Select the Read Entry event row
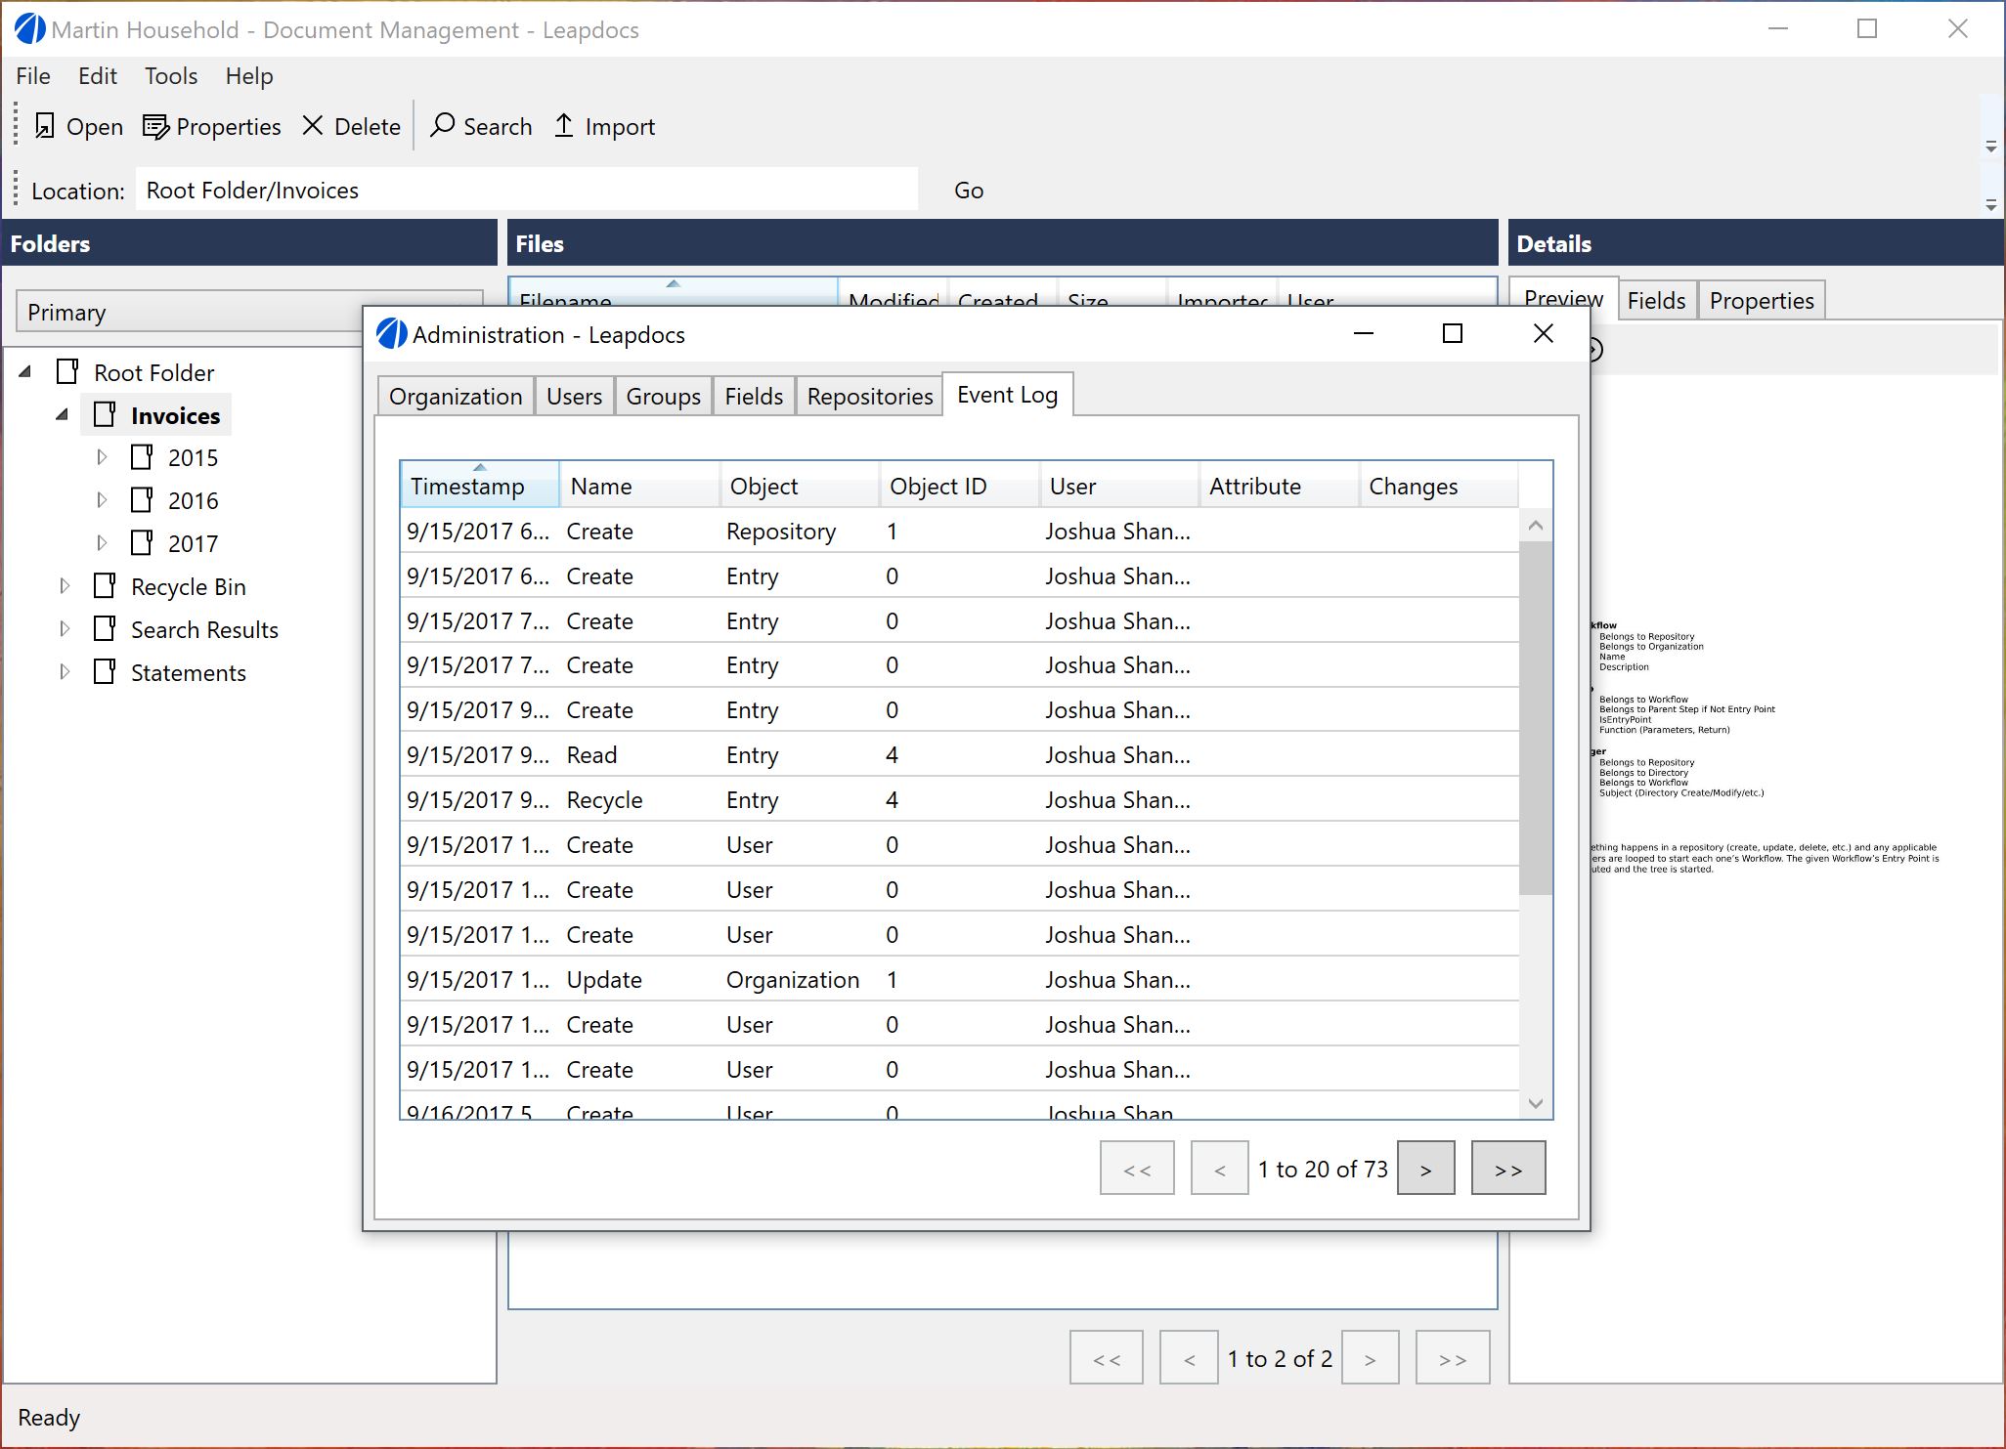Screen dimensions: 2006x1449 (960, 754)
